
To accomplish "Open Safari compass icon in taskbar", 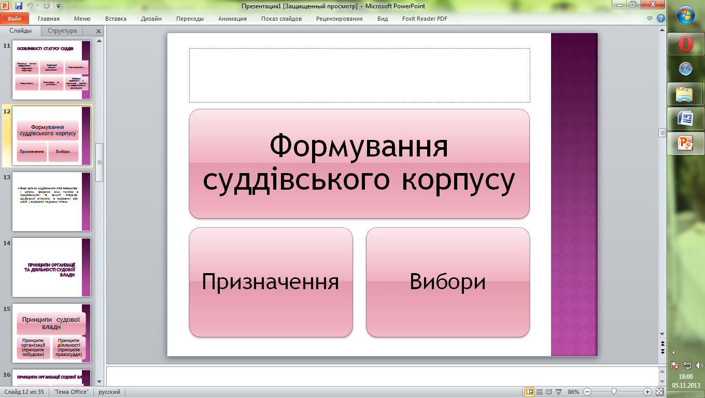I will click(686, 69).
